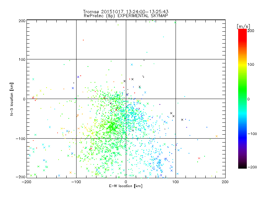Click the x-axis tick label '0'
The height and width of the screenshot is (198, 265).
126,182
